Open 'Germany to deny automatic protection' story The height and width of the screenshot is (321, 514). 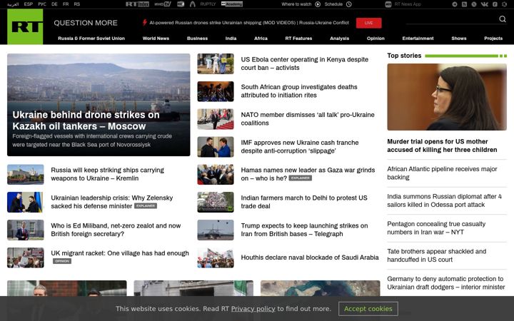tap(445, 283)
